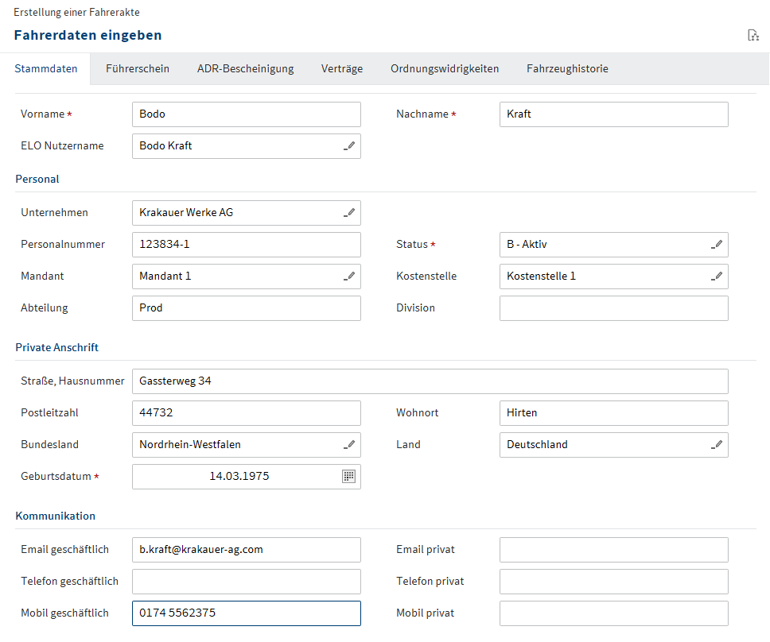Open the ADR-Bescheinigung tab

click(x=245, y=69)
